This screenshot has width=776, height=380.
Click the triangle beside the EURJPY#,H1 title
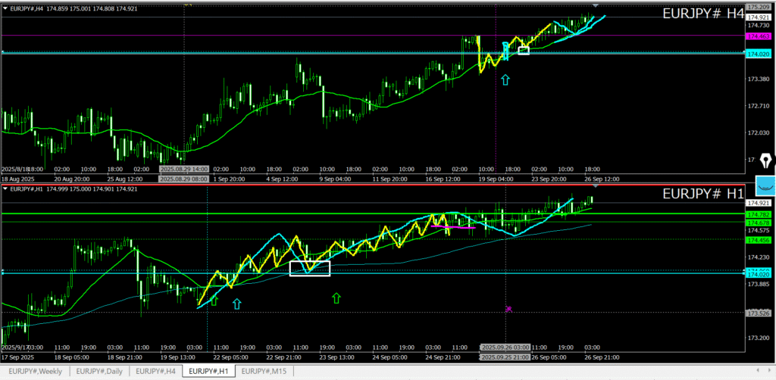point(5,188)
